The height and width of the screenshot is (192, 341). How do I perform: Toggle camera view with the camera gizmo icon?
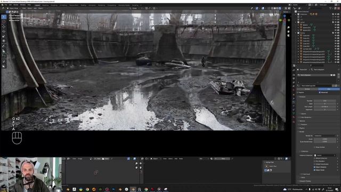[x=288, y=35]
